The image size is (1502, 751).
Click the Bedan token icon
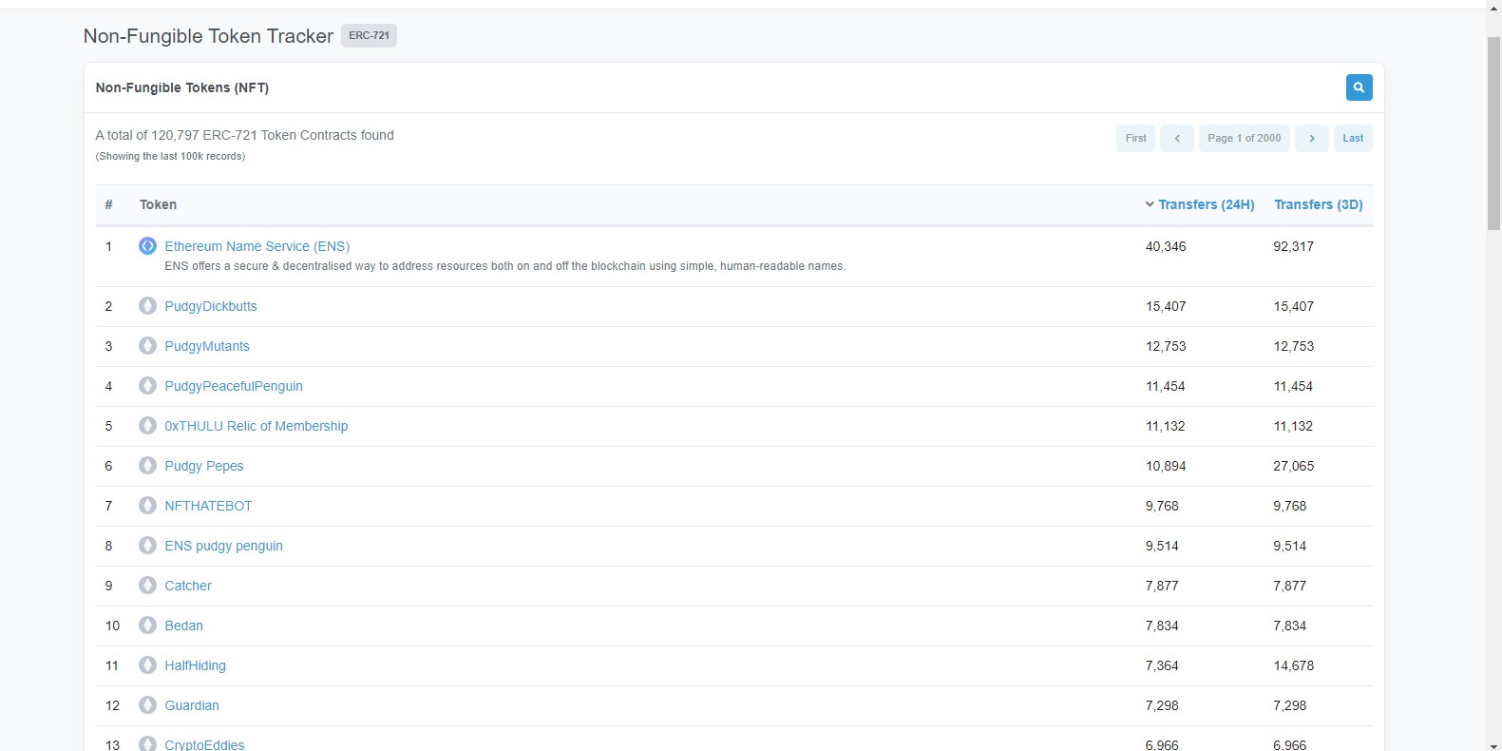(147, 626)
